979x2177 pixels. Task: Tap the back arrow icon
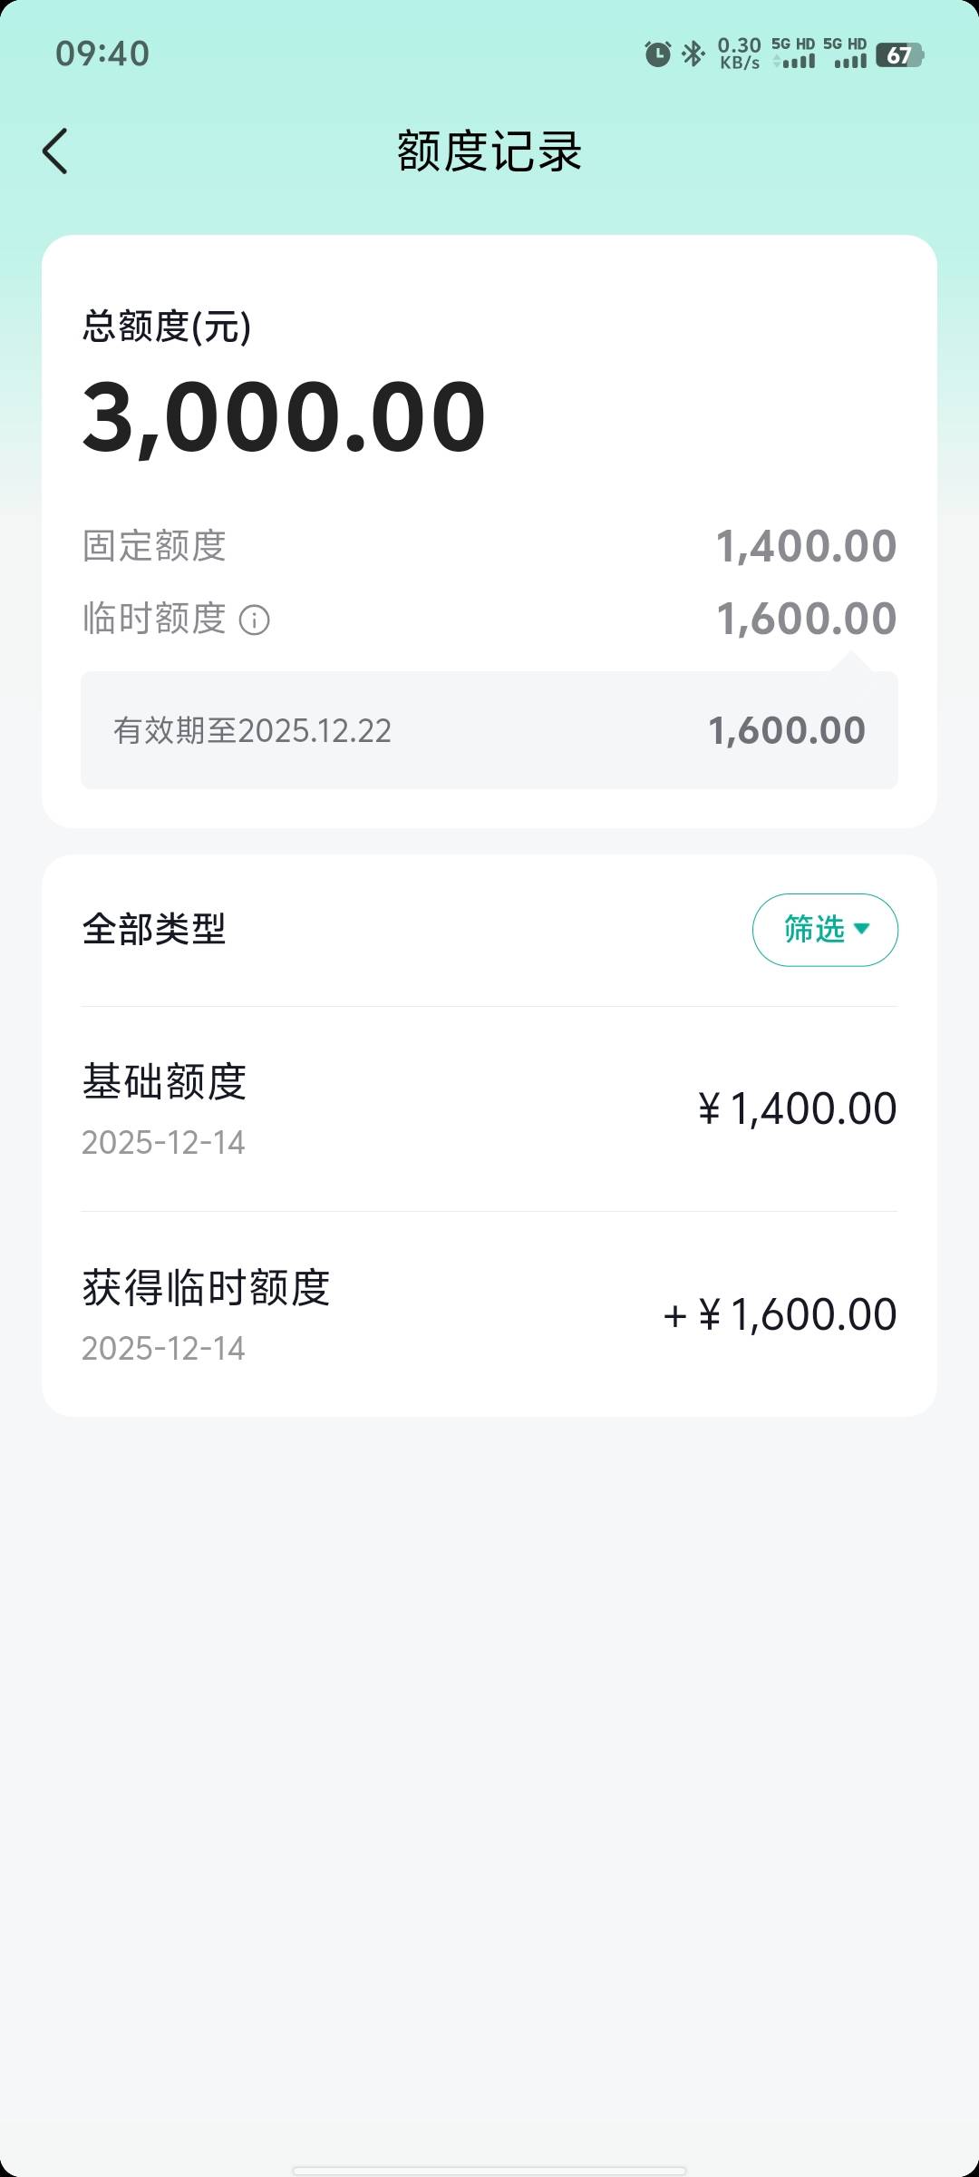pyautogui.click(x=55, y=151)
